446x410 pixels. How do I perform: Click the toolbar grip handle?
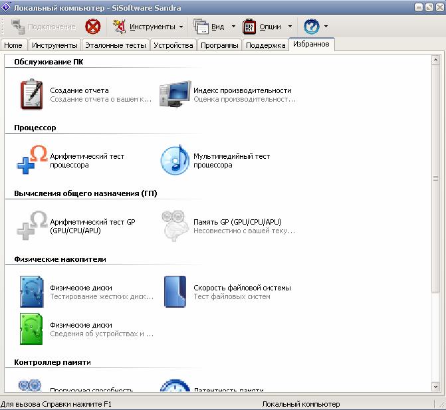click(x=3, y=27)
